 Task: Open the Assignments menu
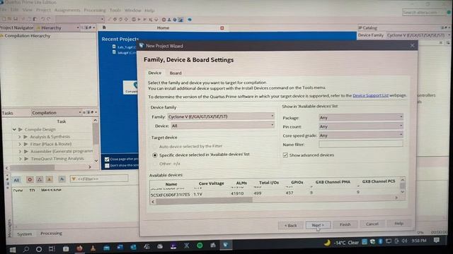coord(67,10)
